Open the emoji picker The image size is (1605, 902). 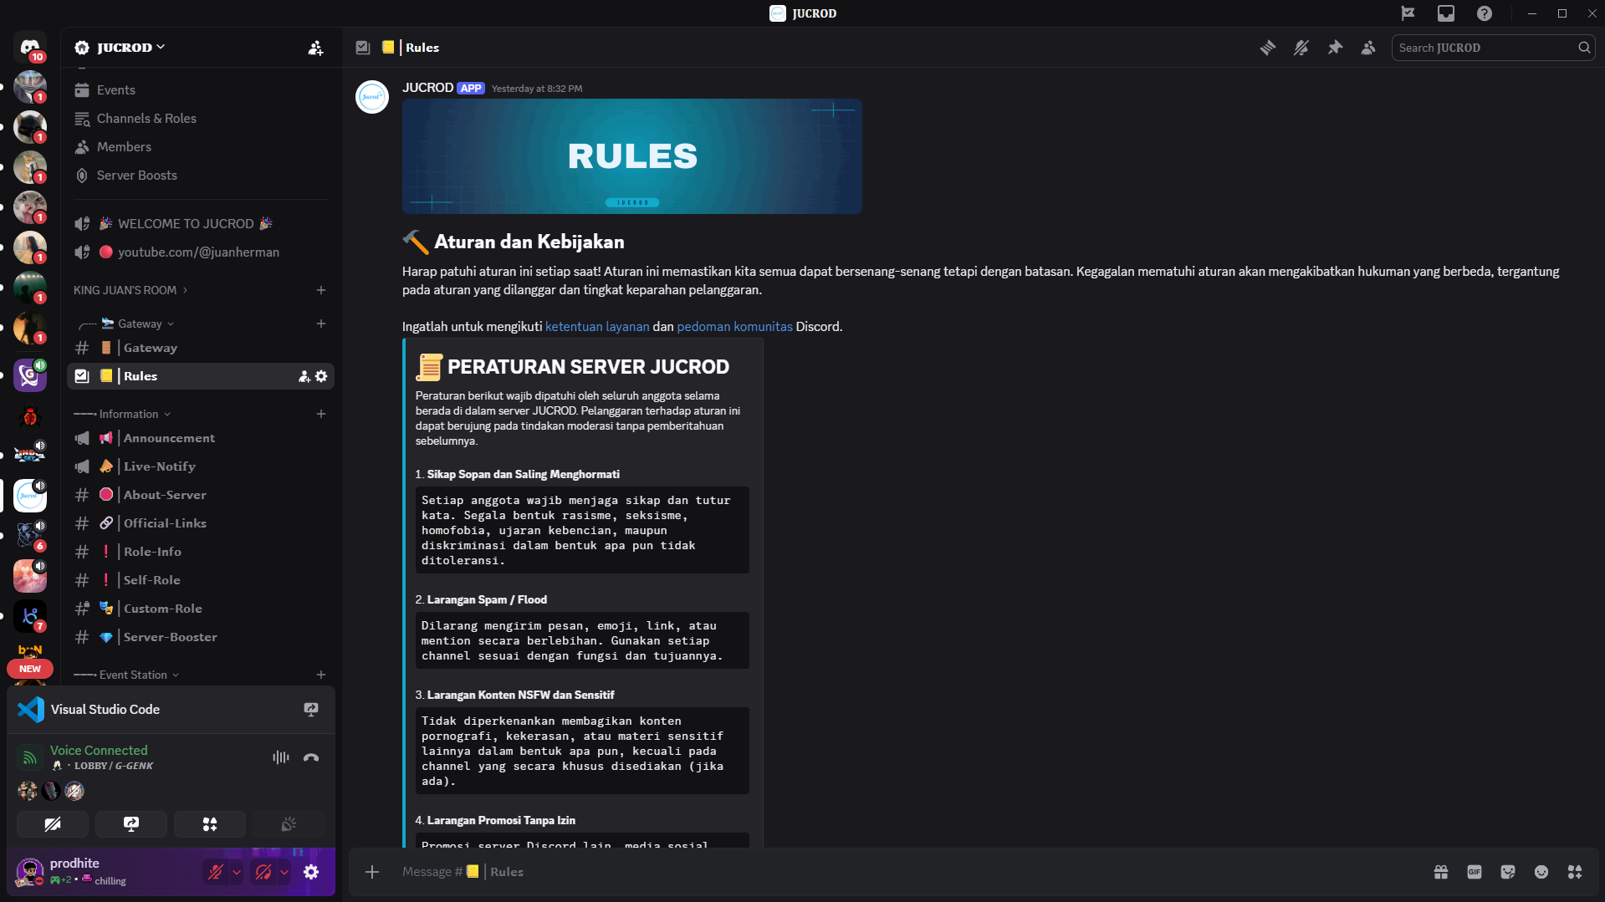click(1541, 872)
